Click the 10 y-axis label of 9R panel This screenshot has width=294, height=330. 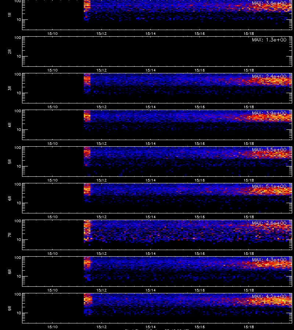[x=19, y=313]
